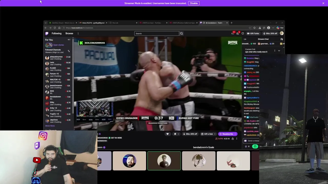Click Open stories in the sidebar
Image resolution: width=328 pixels, height=184 pixels.
58,45
